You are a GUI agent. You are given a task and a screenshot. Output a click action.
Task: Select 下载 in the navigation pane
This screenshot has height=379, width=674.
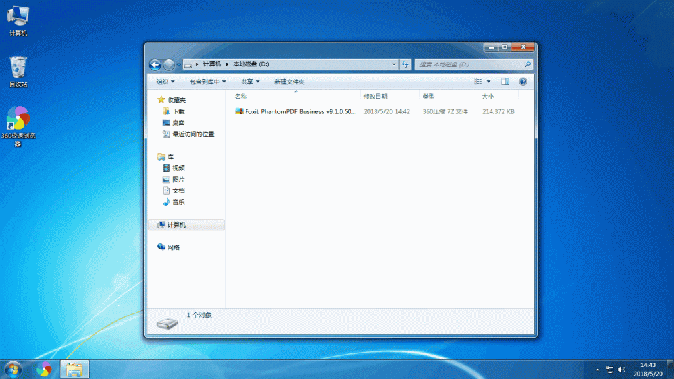coord(178,111)
